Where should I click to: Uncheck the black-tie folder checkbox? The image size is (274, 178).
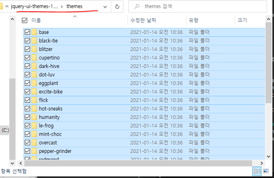pyautogui.click(x=28, y=41)
